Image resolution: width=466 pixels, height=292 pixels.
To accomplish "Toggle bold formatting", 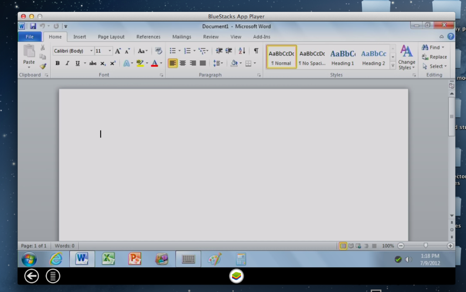I will (58, 63).
